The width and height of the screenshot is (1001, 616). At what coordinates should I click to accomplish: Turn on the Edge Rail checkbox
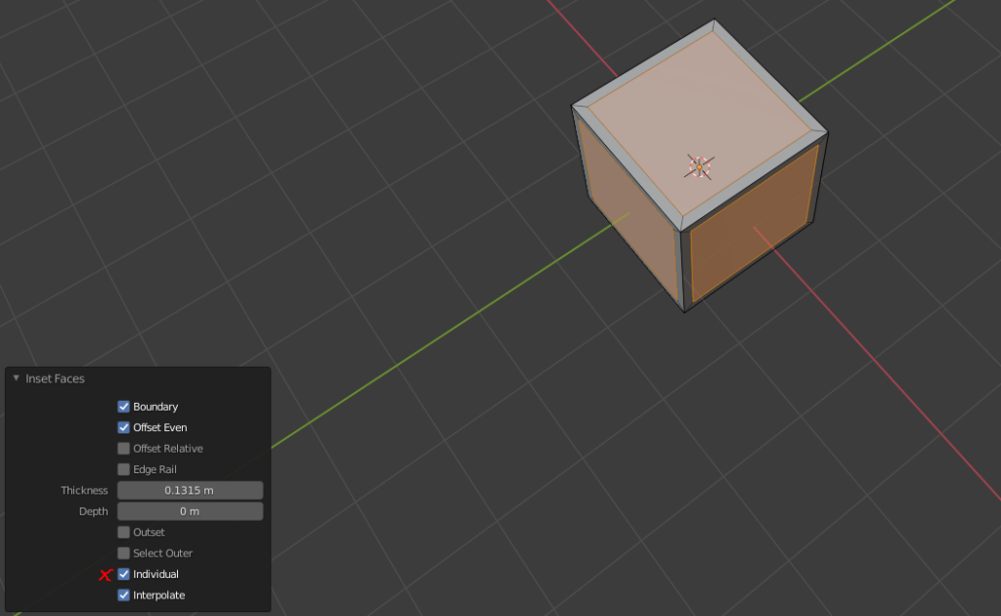click(x=124, y=469)
